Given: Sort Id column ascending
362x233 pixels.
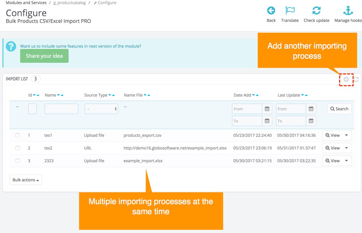Looking at the screenshot, I should (x=38, y=95).
